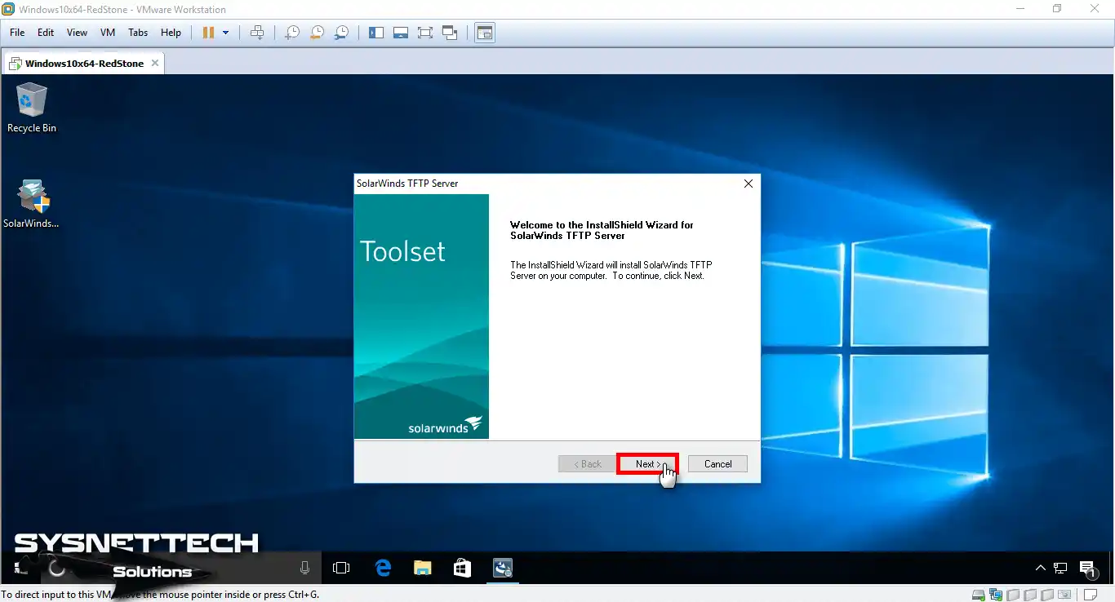Image resolution: width=1115 pixels, height=602 pixels.
Task: Click the Cortana microphone icon
Action: tap(304, 568)
